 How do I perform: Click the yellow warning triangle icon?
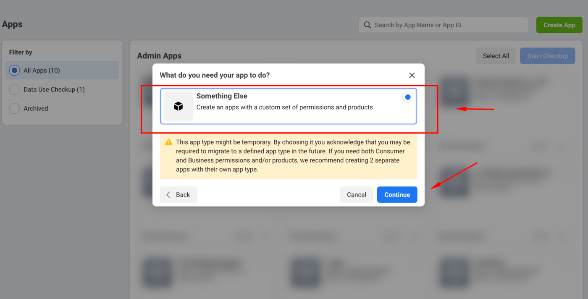[169, 142]
